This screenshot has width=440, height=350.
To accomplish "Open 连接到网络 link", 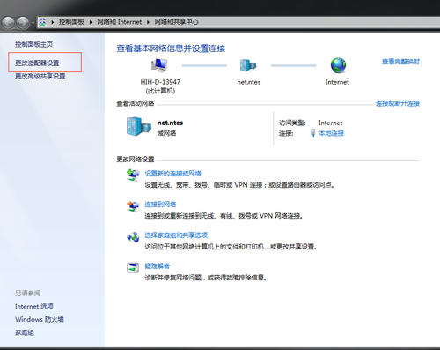I will pyautogui.click(x=160, y=205).
